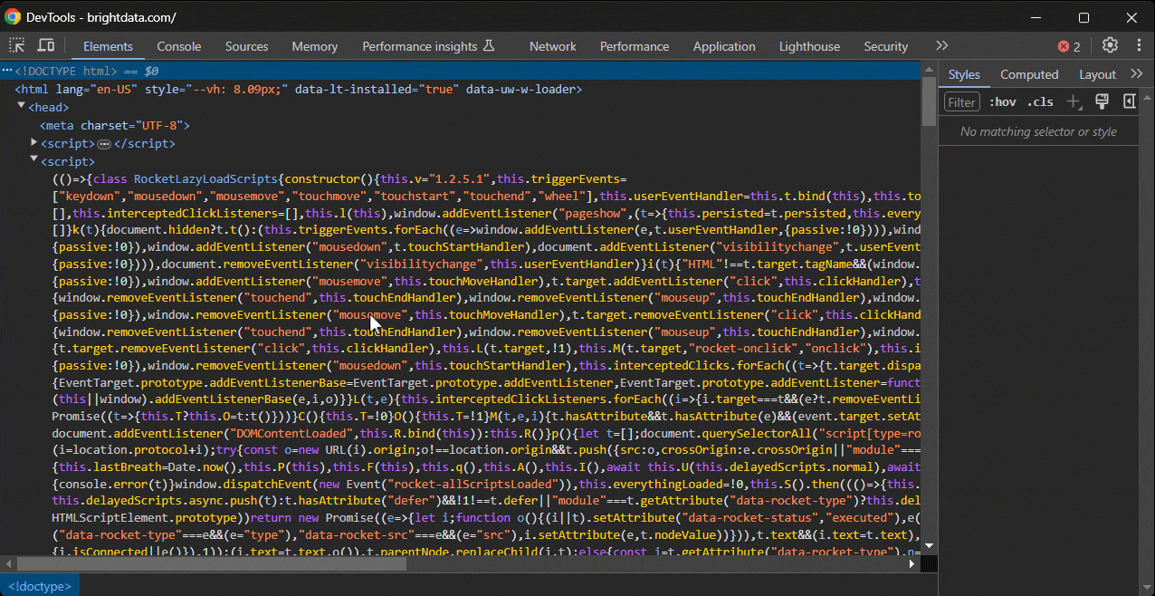Viewport: 1155px width, 596px height.
Task: Toggle the device emulation toolbar
Action: click(44, 45)
